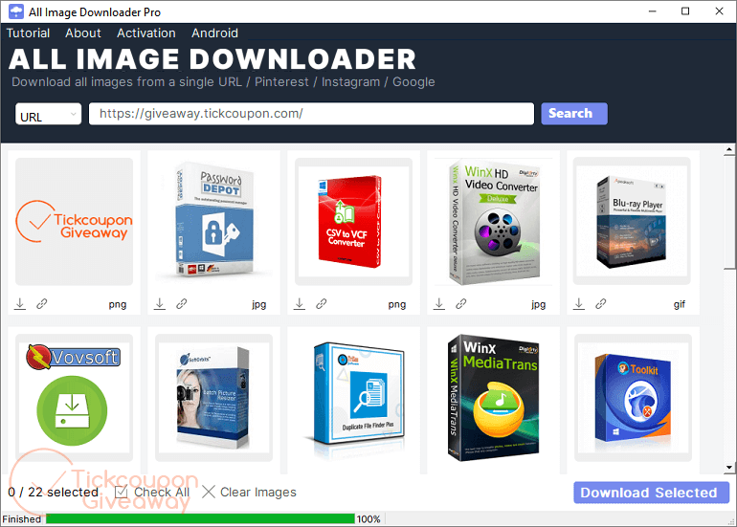Click the URL input field
737x527 pixels.
(311, 114)
